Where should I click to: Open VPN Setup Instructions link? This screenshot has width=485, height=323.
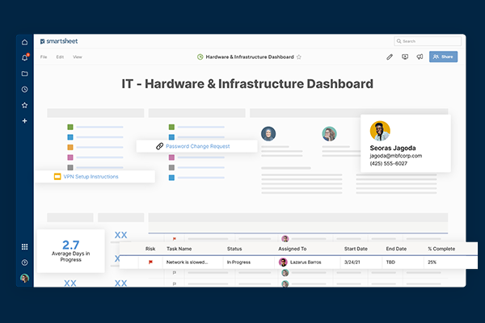click(x=91, y=177)
